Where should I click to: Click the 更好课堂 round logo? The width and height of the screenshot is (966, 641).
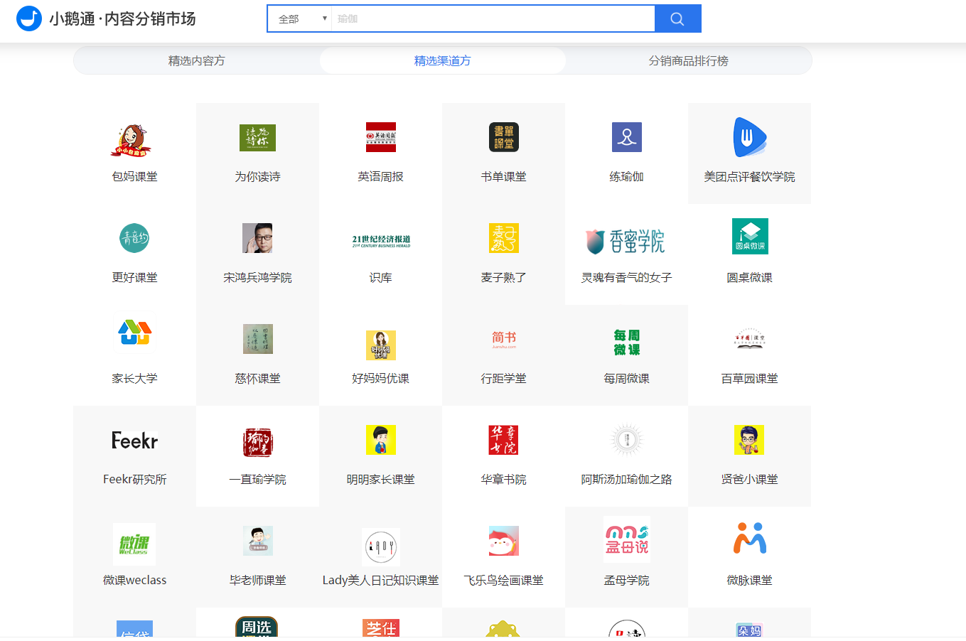[134, 238]
